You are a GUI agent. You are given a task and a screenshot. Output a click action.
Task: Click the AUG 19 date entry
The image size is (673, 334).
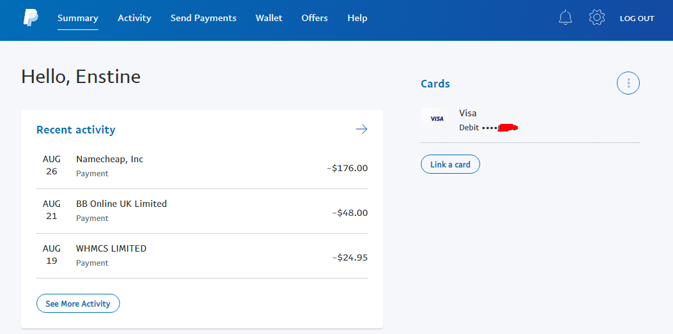[52, 255]
